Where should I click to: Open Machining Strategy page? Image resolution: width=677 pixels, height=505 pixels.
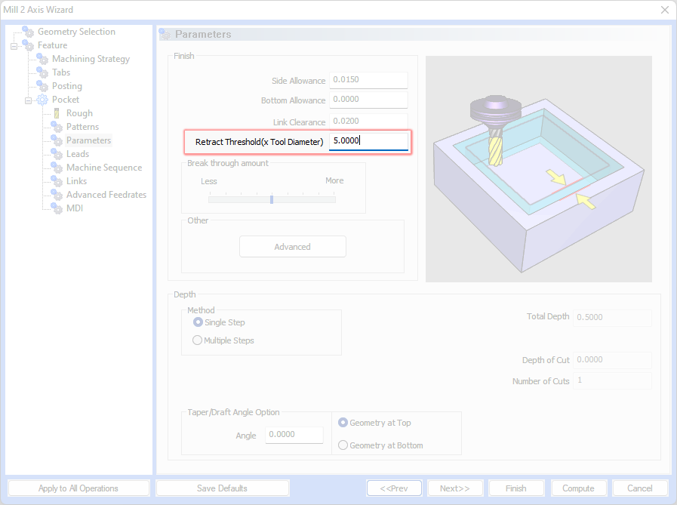(x=91, y=59)
